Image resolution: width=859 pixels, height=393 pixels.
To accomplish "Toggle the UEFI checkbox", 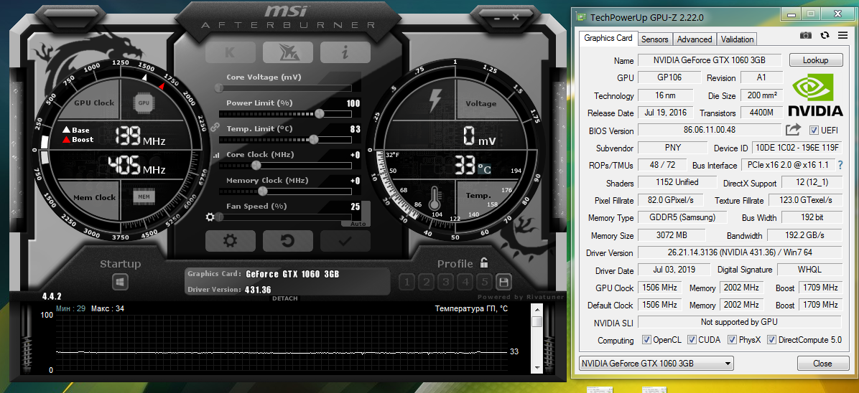I will (814, 131).
